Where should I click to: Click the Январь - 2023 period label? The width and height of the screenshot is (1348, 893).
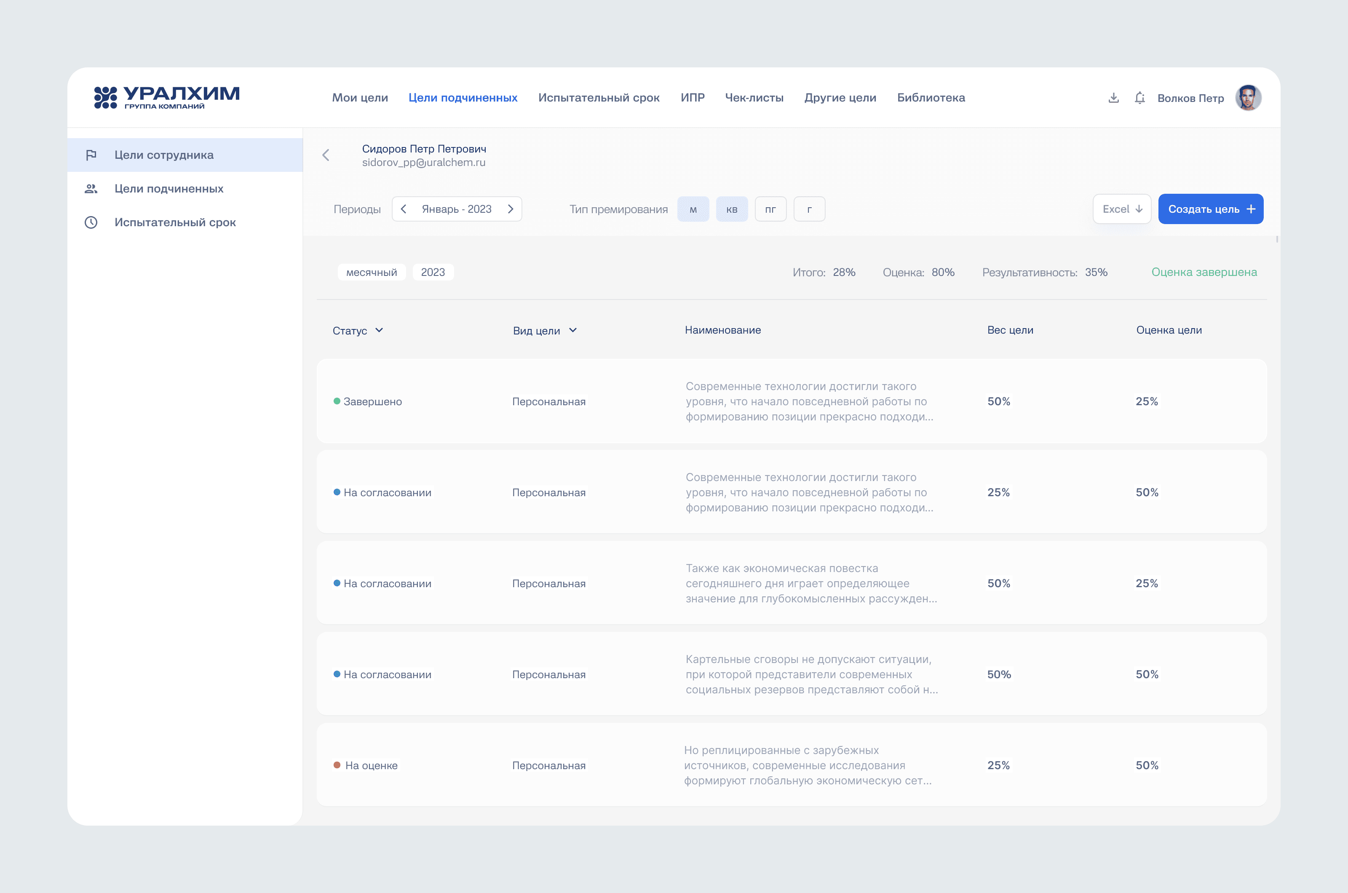pos(457,209)
